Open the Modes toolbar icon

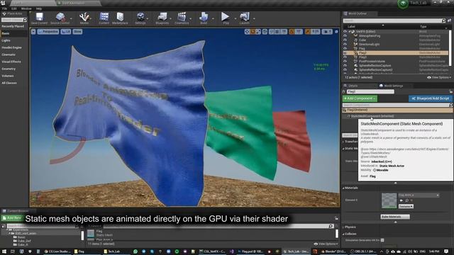coord(84,18)
